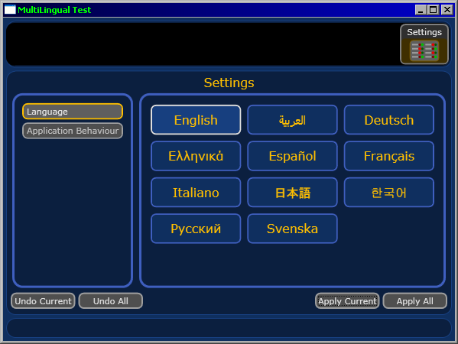The height and width of the screenshot is (344, 458).
Task: Select Deutsch language
Action: [388, 120]
